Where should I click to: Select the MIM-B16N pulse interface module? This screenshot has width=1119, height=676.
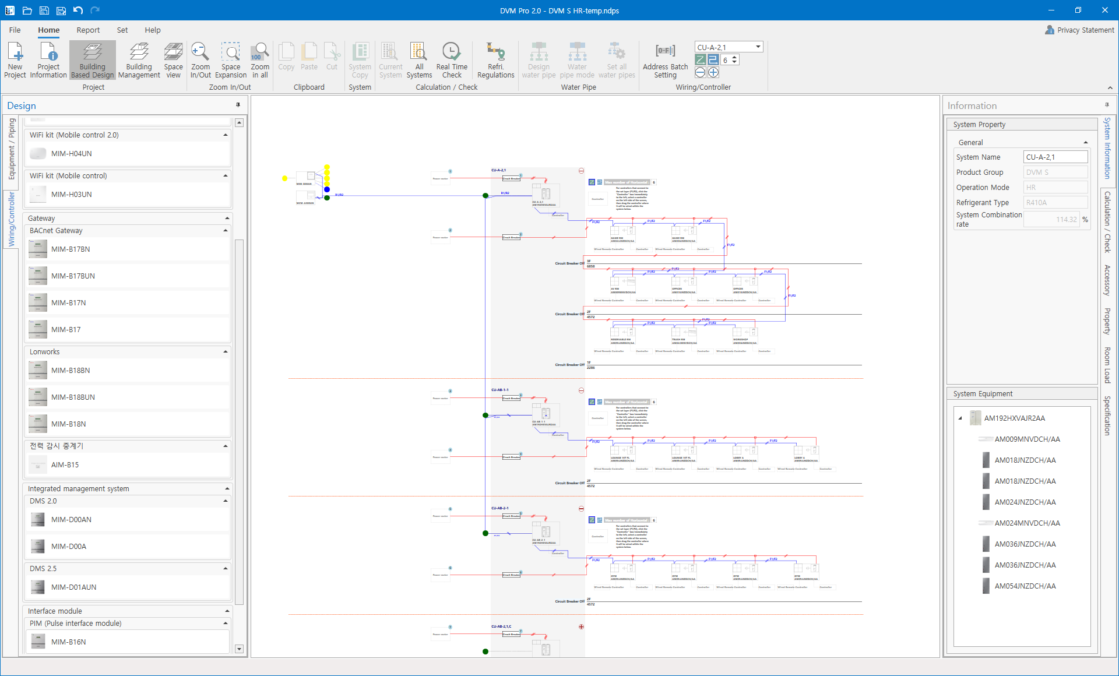pos(128,642)
